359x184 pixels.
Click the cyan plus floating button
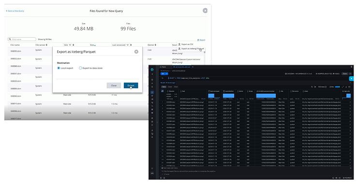click(351, 79)
